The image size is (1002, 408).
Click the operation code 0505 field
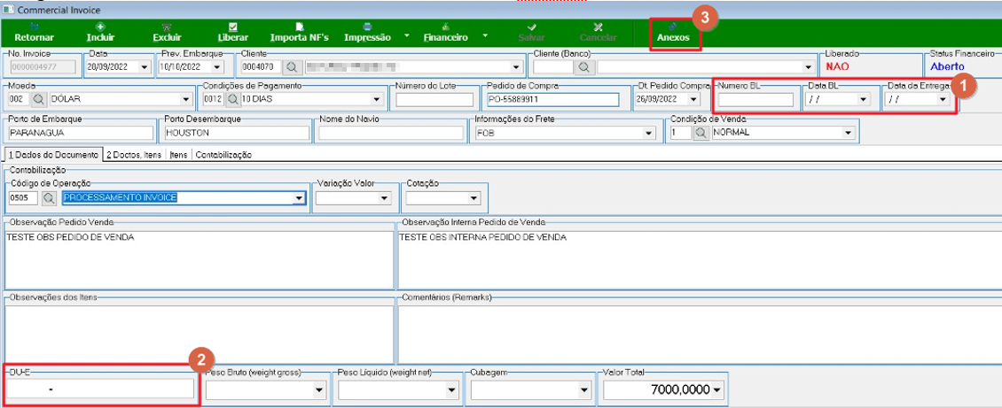tap(24, 198)
